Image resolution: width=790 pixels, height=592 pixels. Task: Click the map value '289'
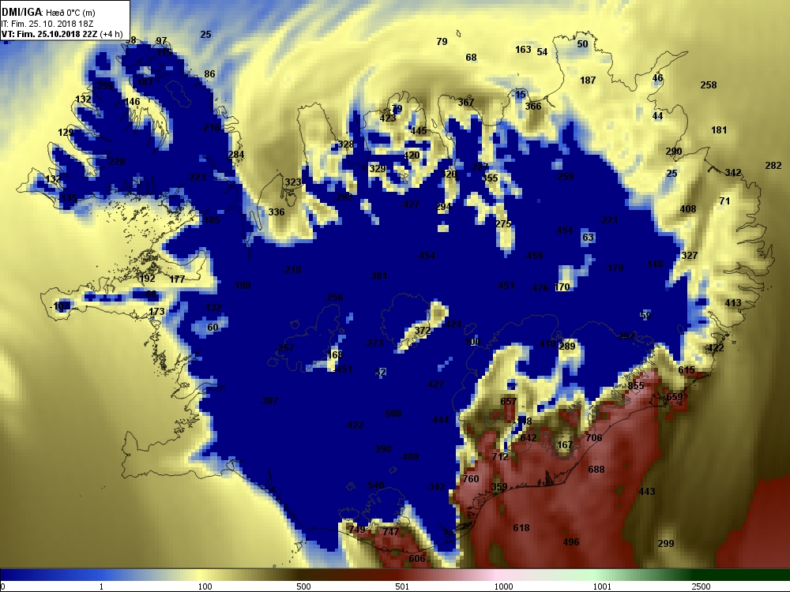click(566, 346)
